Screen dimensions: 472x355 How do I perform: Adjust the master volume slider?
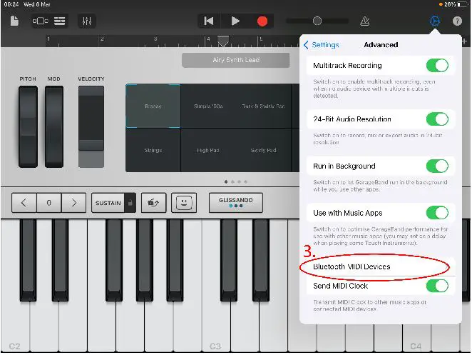pyautogui.click(x=317, y=21)
